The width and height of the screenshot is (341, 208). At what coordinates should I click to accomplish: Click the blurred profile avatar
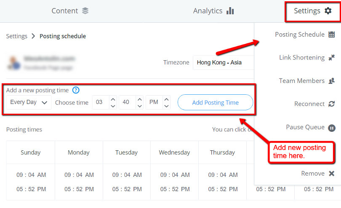tap(14, 63)
